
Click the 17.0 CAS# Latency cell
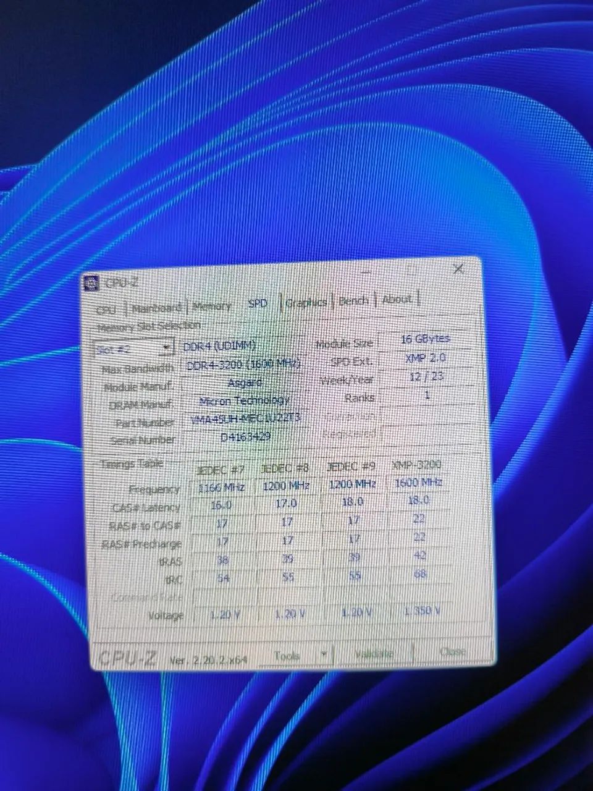(287, 503)
